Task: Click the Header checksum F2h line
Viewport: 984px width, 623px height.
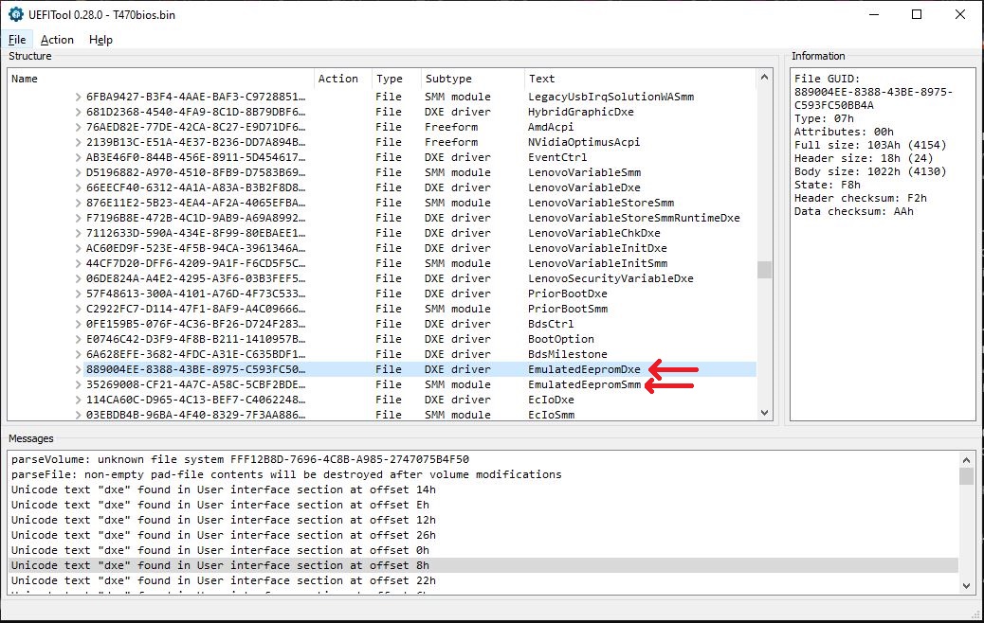Action: click(860, 198)
